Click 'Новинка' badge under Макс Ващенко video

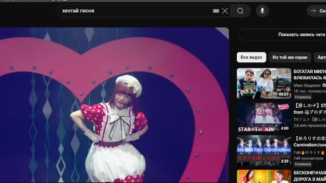point(303,97)
